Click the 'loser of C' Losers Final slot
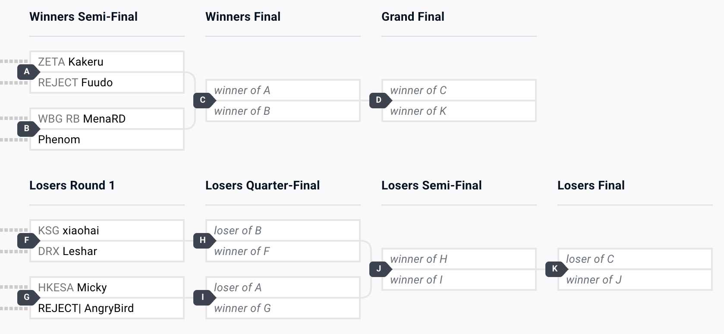This screenshot has height=334, width=724. (635, 259)
